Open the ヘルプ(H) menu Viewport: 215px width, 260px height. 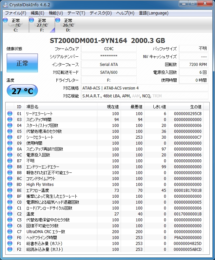(125, 13)
